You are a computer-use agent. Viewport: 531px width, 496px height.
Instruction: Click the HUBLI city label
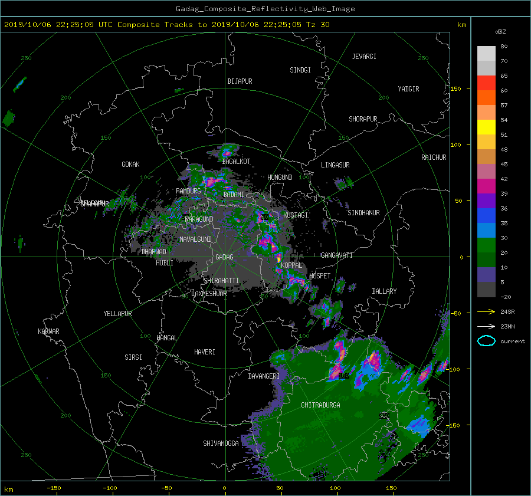(x=165, y=262)
